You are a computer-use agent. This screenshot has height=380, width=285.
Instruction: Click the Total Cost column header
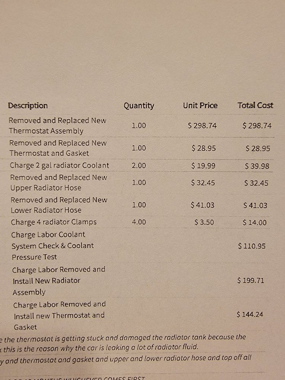point(255,105)
